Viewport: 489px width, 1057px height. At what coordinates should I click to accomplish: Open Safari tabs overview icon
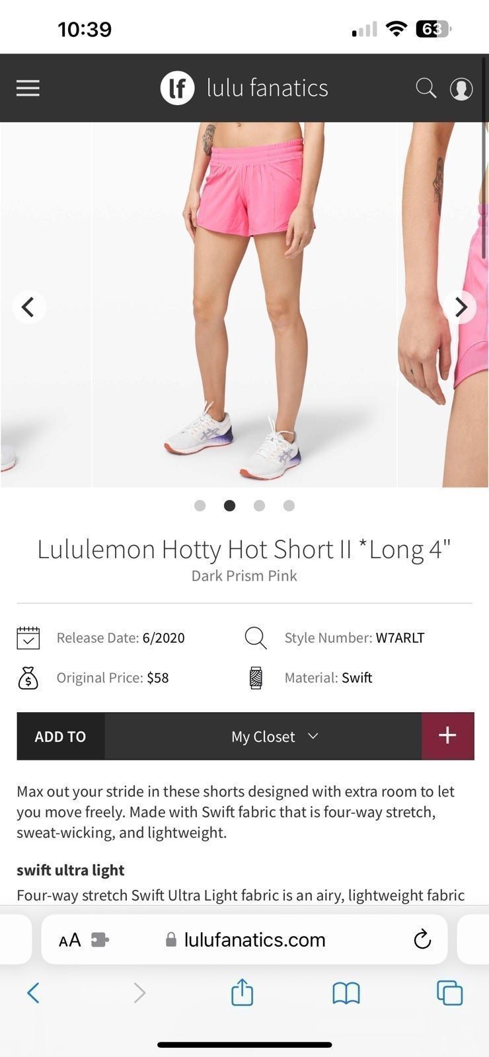pyautogui.click(x=449, y=993)
